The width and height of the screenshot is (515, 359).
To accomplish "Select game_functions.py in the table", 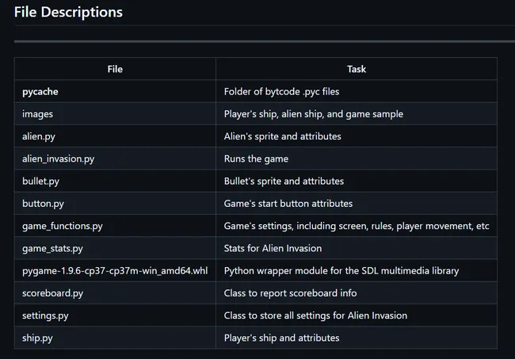I will point(63,226).
